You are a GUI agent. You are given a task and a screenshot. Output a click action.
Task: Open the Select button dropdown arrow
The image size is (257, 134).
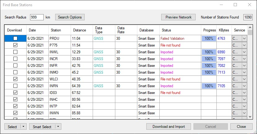24,127
